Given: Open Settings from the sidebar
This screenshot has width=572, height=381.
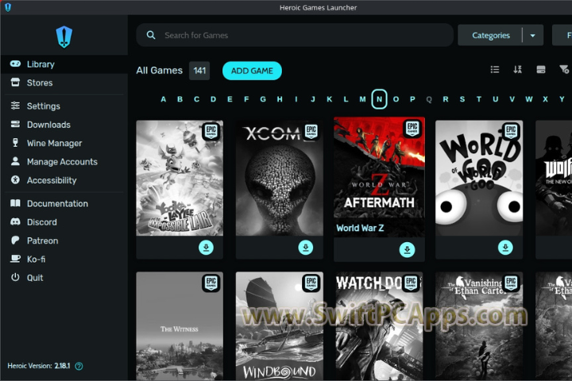Looking at the screenshot, I should (x=64, y=106).
